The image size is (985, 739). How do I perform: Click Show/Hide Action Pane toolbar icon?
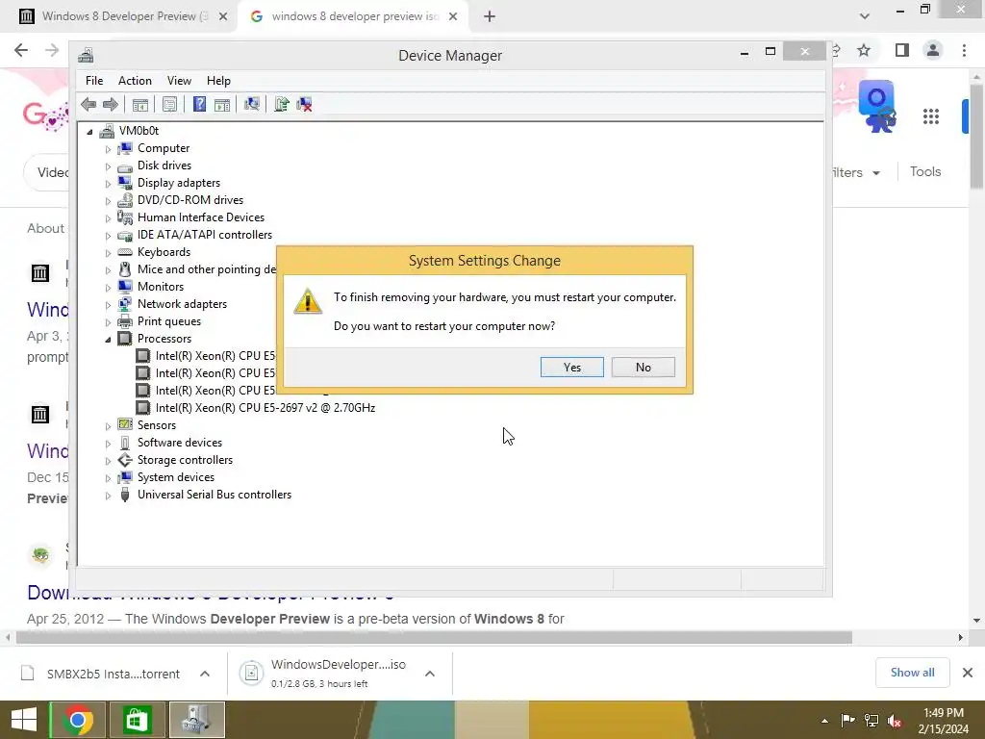[222, 104]
